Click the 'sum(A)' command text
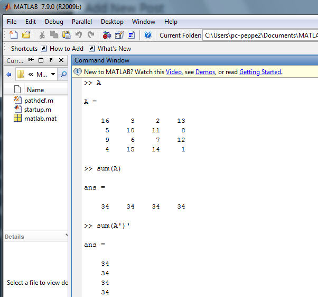This screenshot has width=318, height=297. coord(109,168)
